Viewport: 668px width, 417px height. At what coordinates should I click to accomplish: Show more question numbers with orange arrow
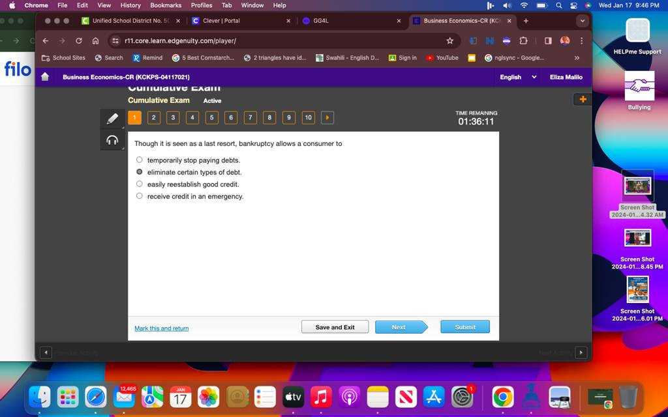point(327,117)
